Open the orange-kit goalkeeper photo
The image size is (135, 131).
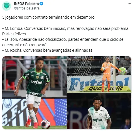coord(99,74)
